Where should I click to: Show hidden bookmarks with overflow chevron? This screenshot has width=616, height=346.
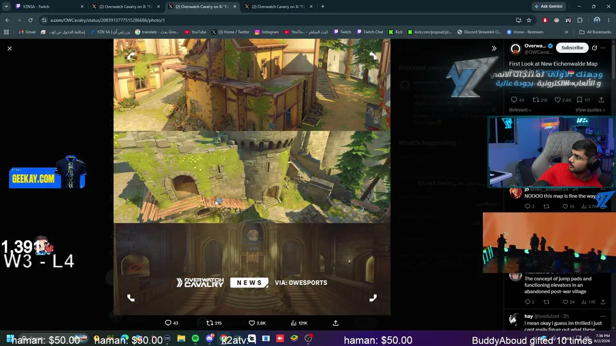566,32
